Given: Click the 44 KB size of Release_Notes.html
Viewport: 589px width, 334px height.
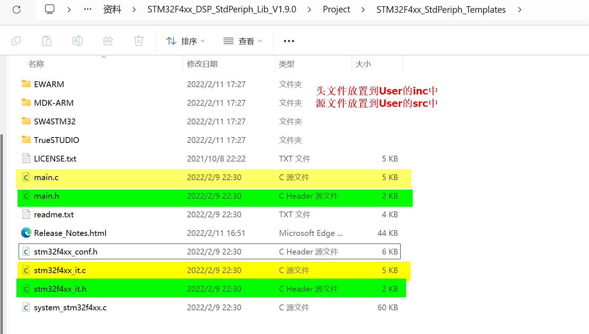Looking at the screenshot, I should click(x=387, y=233).
